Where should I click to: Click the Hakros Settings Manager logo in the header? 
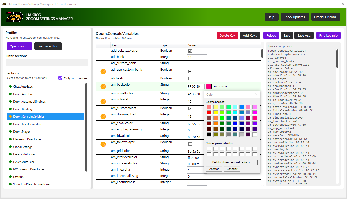point(14,17)
